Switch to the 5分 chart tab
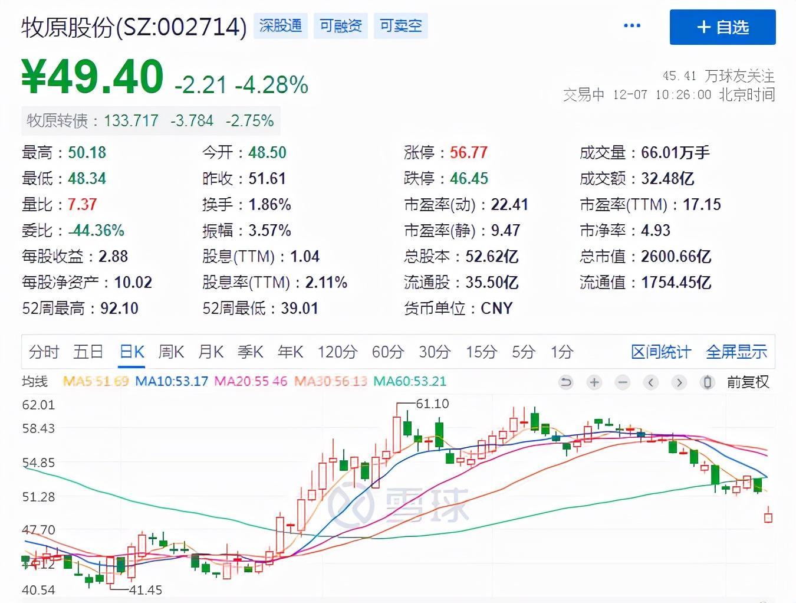 524,352
